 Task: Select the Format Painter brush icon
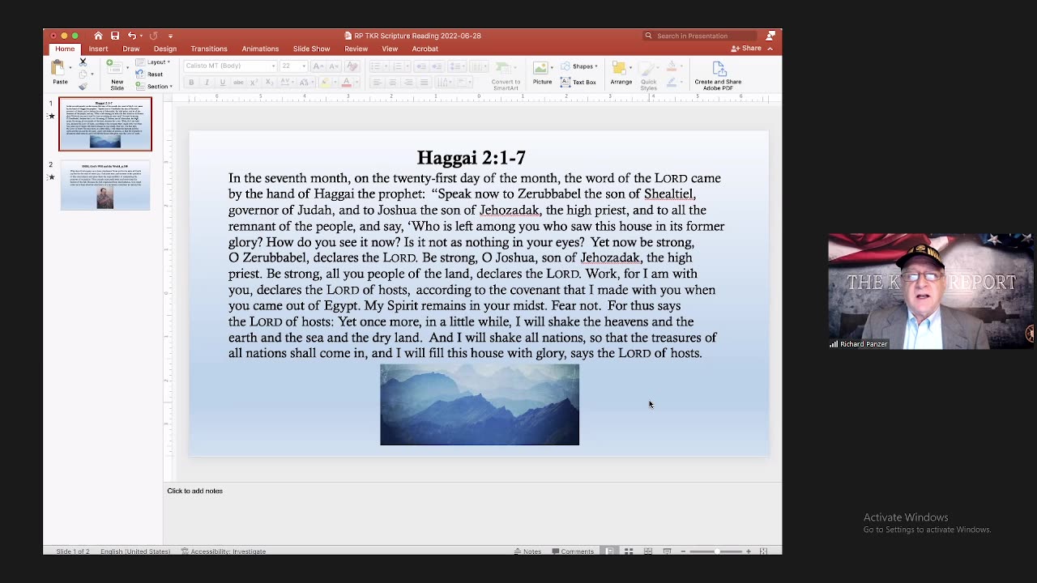[x=83, y=87]
